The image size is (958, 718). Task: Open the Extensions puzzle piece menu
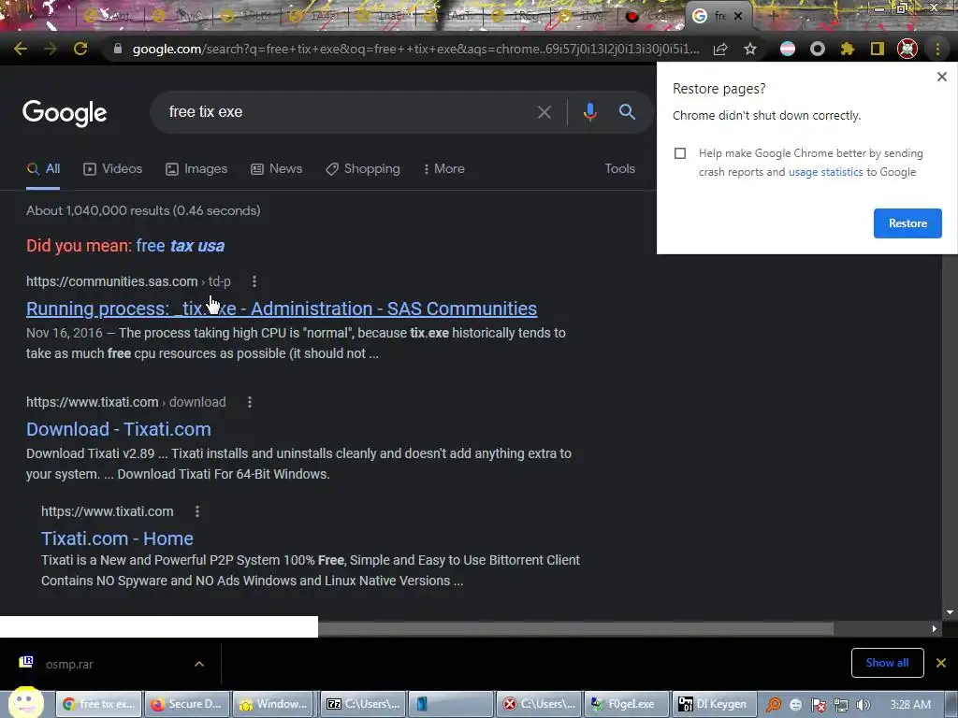click(x=848, y=49)
